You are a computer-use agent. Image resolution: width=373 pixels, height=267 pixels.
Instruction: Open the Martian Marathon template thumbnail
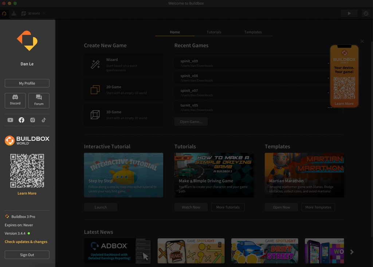coord(304,175)
